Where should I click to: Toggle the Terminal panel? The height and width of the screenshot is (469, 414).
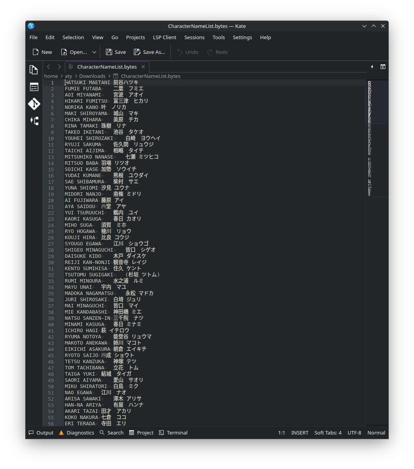click(x=173, y=433)
